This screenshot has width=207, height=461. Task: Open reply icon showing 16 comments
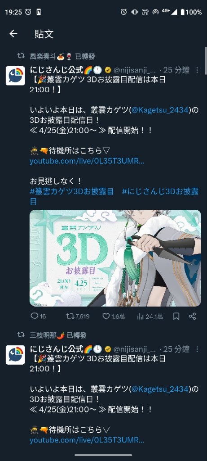tap(38, 316)
